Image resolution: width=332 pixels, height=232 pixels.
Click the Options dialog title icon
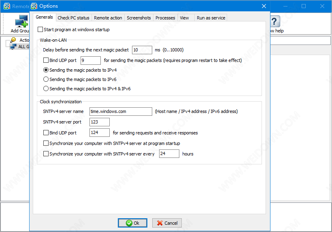[x=34, y=6]
